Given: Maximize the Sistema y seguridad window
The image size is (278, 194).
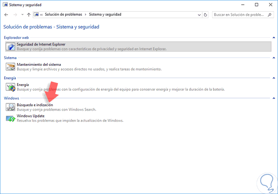Looking at the screenshot, I should click(257, 5).
